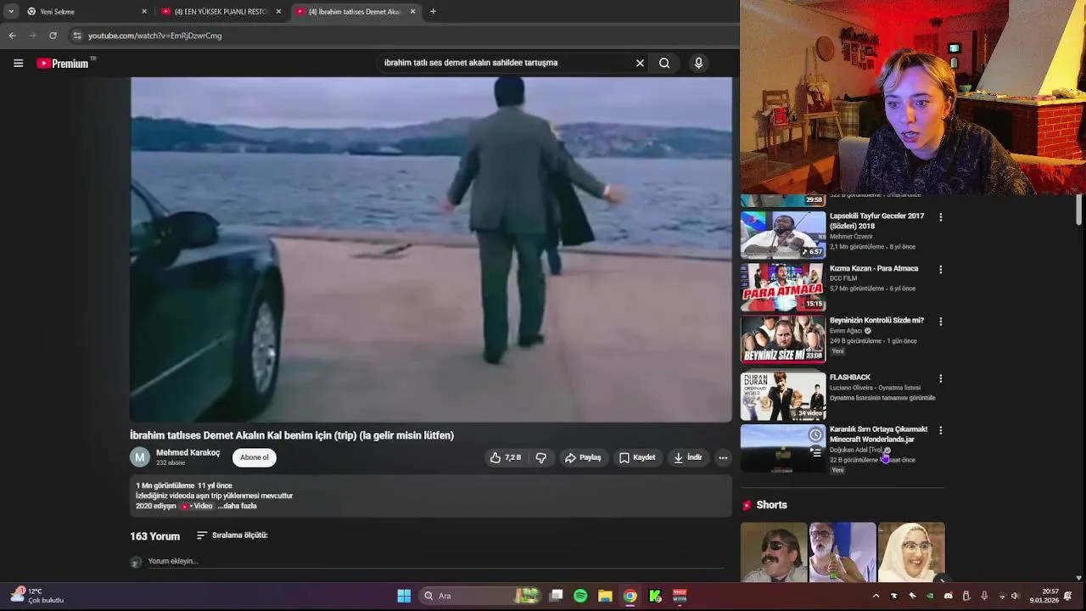Open the YouTube hamburger guide menu
The height and width of the screenshot is (611, 1086).
click(18, 63)
